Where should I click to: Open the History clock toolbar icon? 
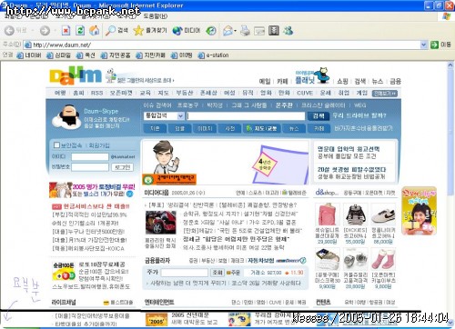pyautogui.click(x=211, y=31)
